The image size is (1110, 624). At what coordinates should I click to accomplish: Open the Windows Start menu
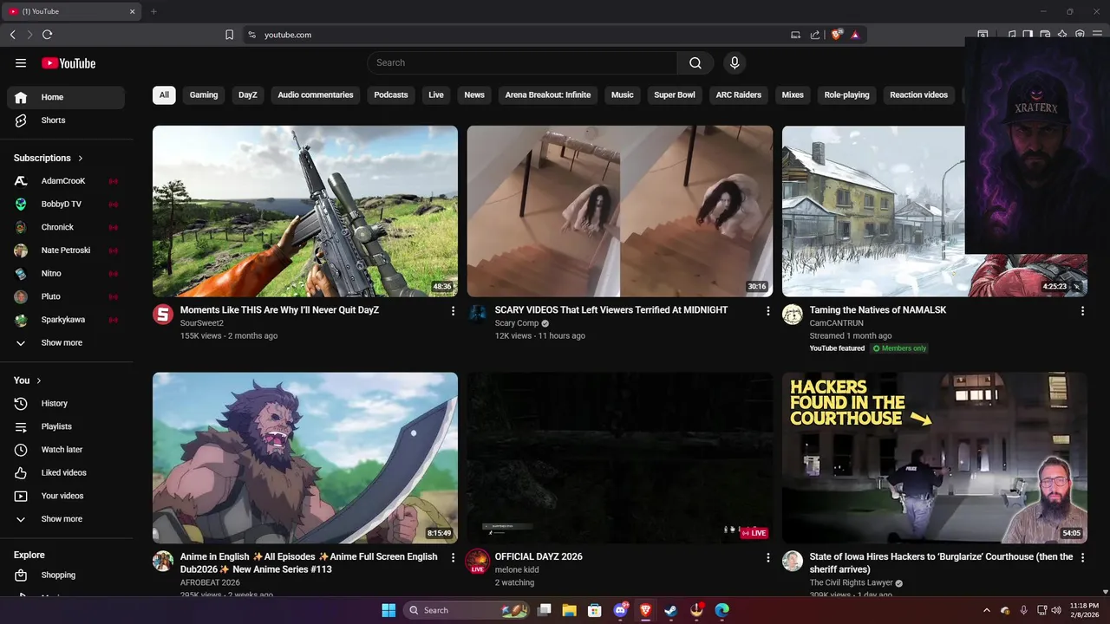point(388,610)
